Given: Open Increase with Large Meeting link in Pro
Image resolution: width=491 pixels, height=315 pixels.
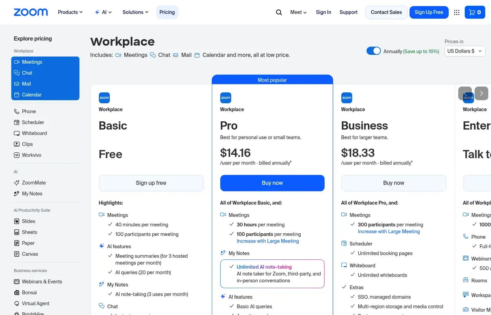Looking at the screenshot, I should tap(268, 241).
